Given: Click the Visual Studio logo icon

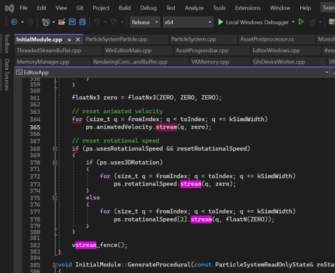Looking at the screenshot, I should 9,8.
